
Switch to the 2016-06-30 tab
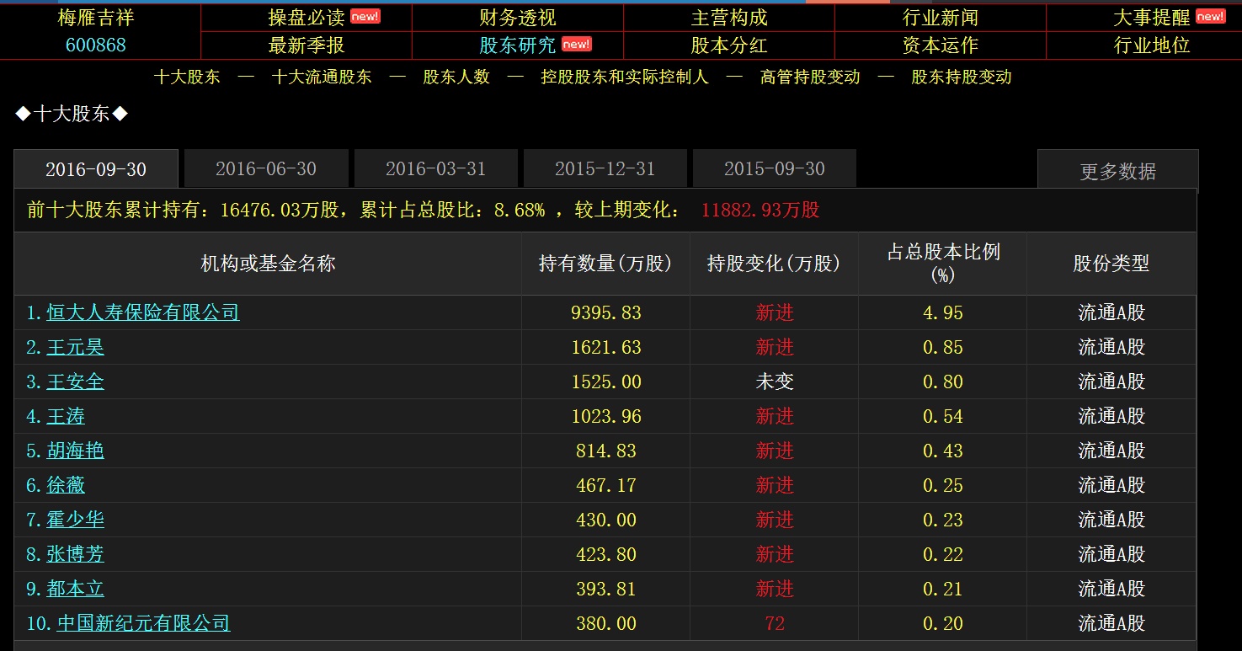[x=266, y=168]
